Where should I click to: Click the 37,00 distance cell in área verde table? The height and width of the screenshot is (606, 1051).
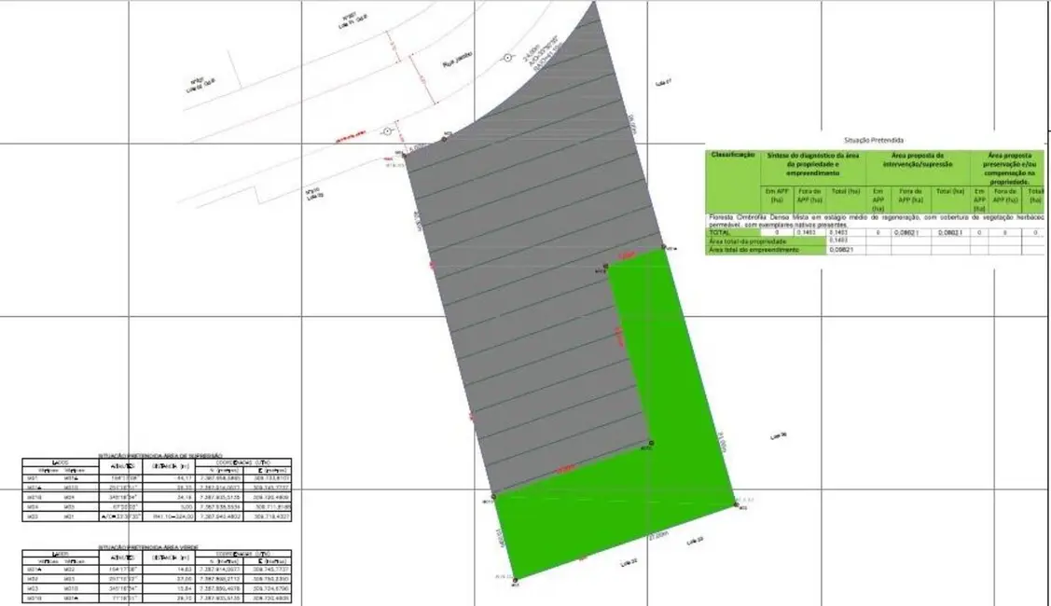tap(185, 578)
